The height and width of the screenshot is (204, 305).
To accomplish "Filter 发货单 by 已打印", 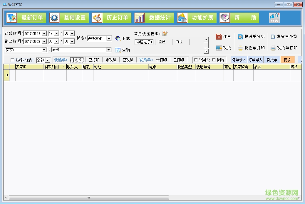I will (x=179, y=60).
